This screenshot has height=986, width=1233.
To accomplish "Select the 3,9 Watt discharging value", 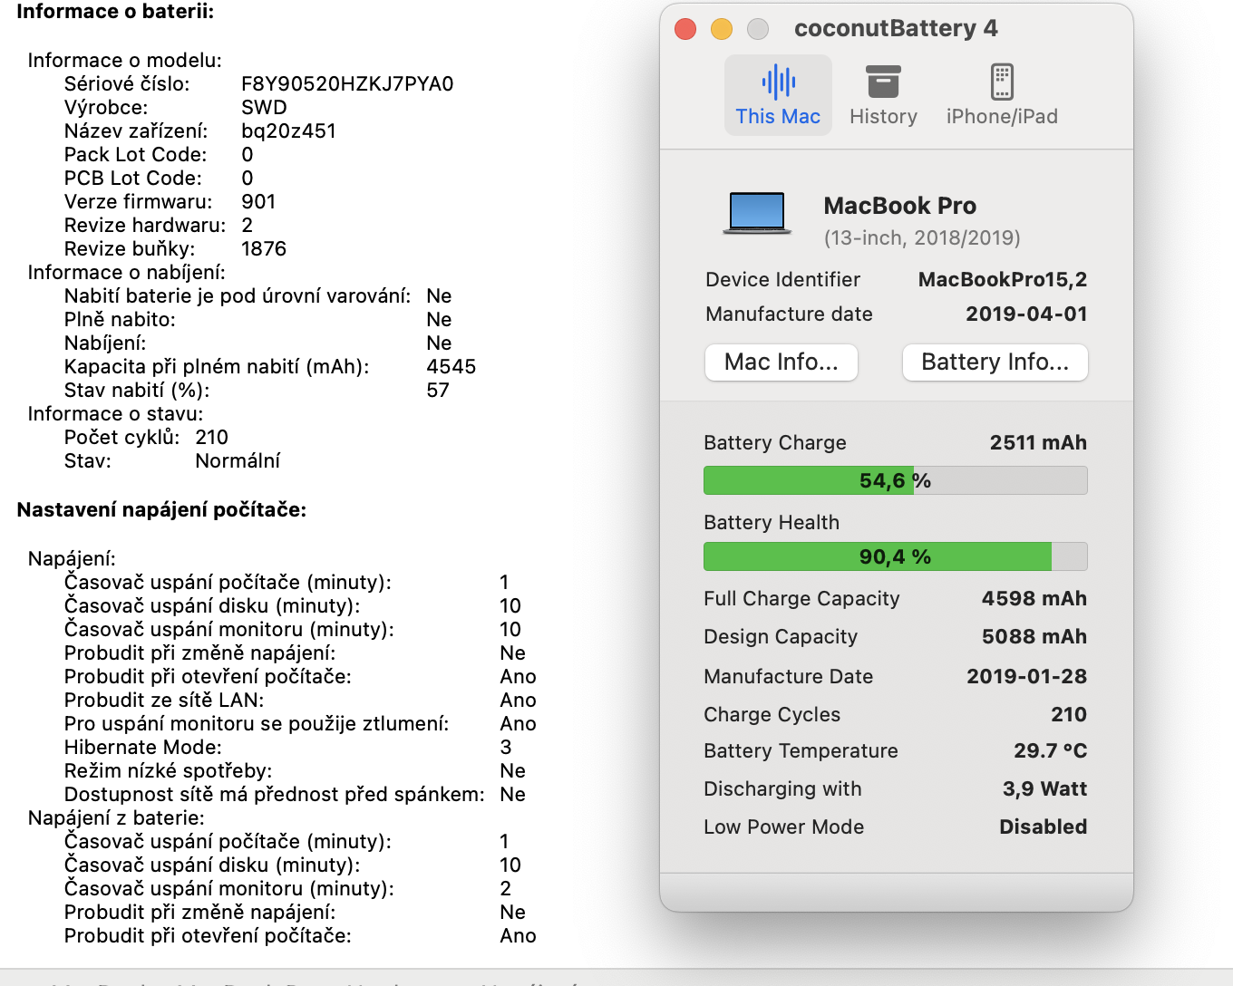I will point(1044,788).
